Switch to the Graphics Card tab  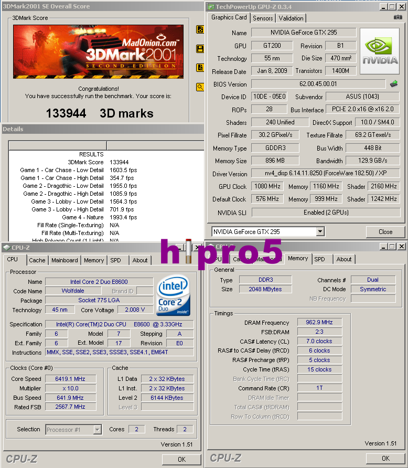(x=229, y=17)
